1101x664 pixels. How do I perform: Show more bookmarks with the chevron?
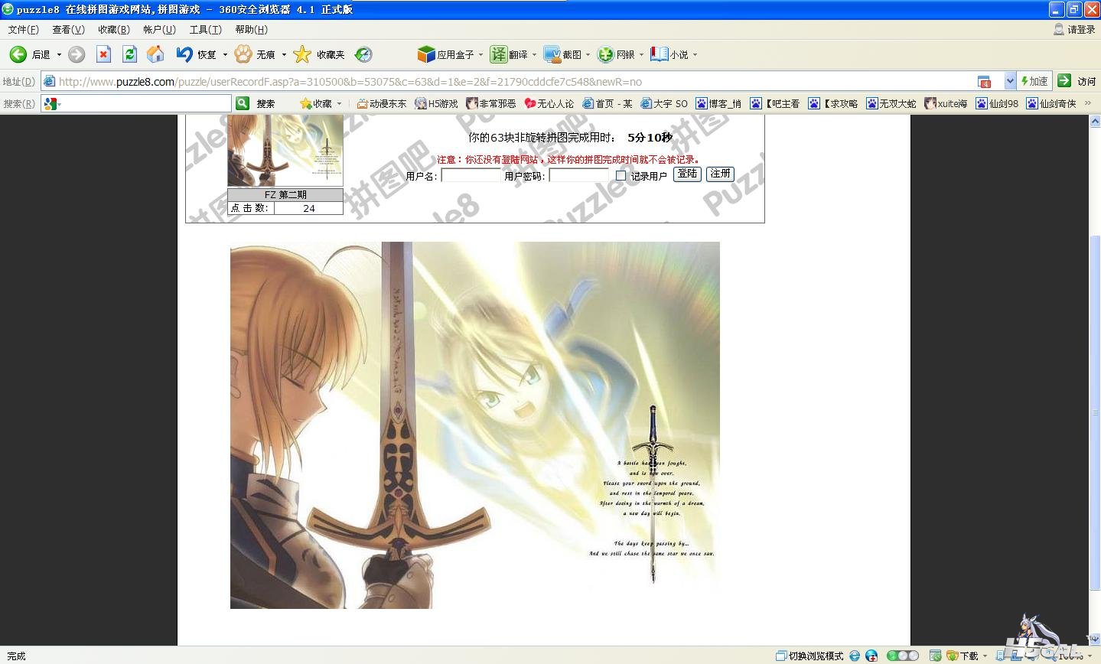1088,103
